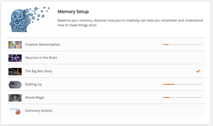
Task: Click the Dialling Up progress bar
Action: (x=182, y=84)
